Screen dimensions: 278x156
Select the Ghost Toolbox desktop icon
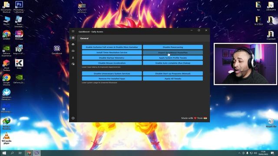(7, 65)
